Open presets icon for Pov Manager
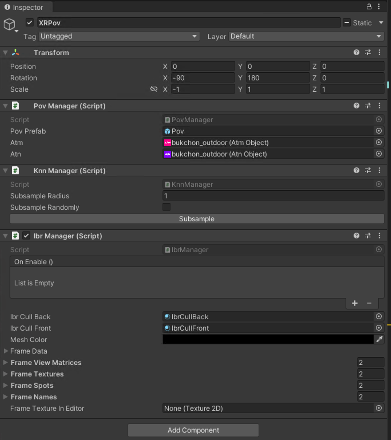The image size is (391, 440). coord(368,106)
